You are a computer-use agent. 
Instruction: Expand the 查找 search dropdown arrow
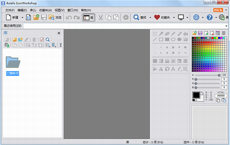pos(151,18)
